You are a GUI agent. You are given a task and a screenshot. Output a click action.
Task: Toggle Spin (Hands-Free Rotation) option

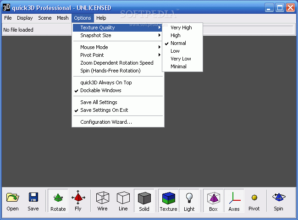[117, 71]
